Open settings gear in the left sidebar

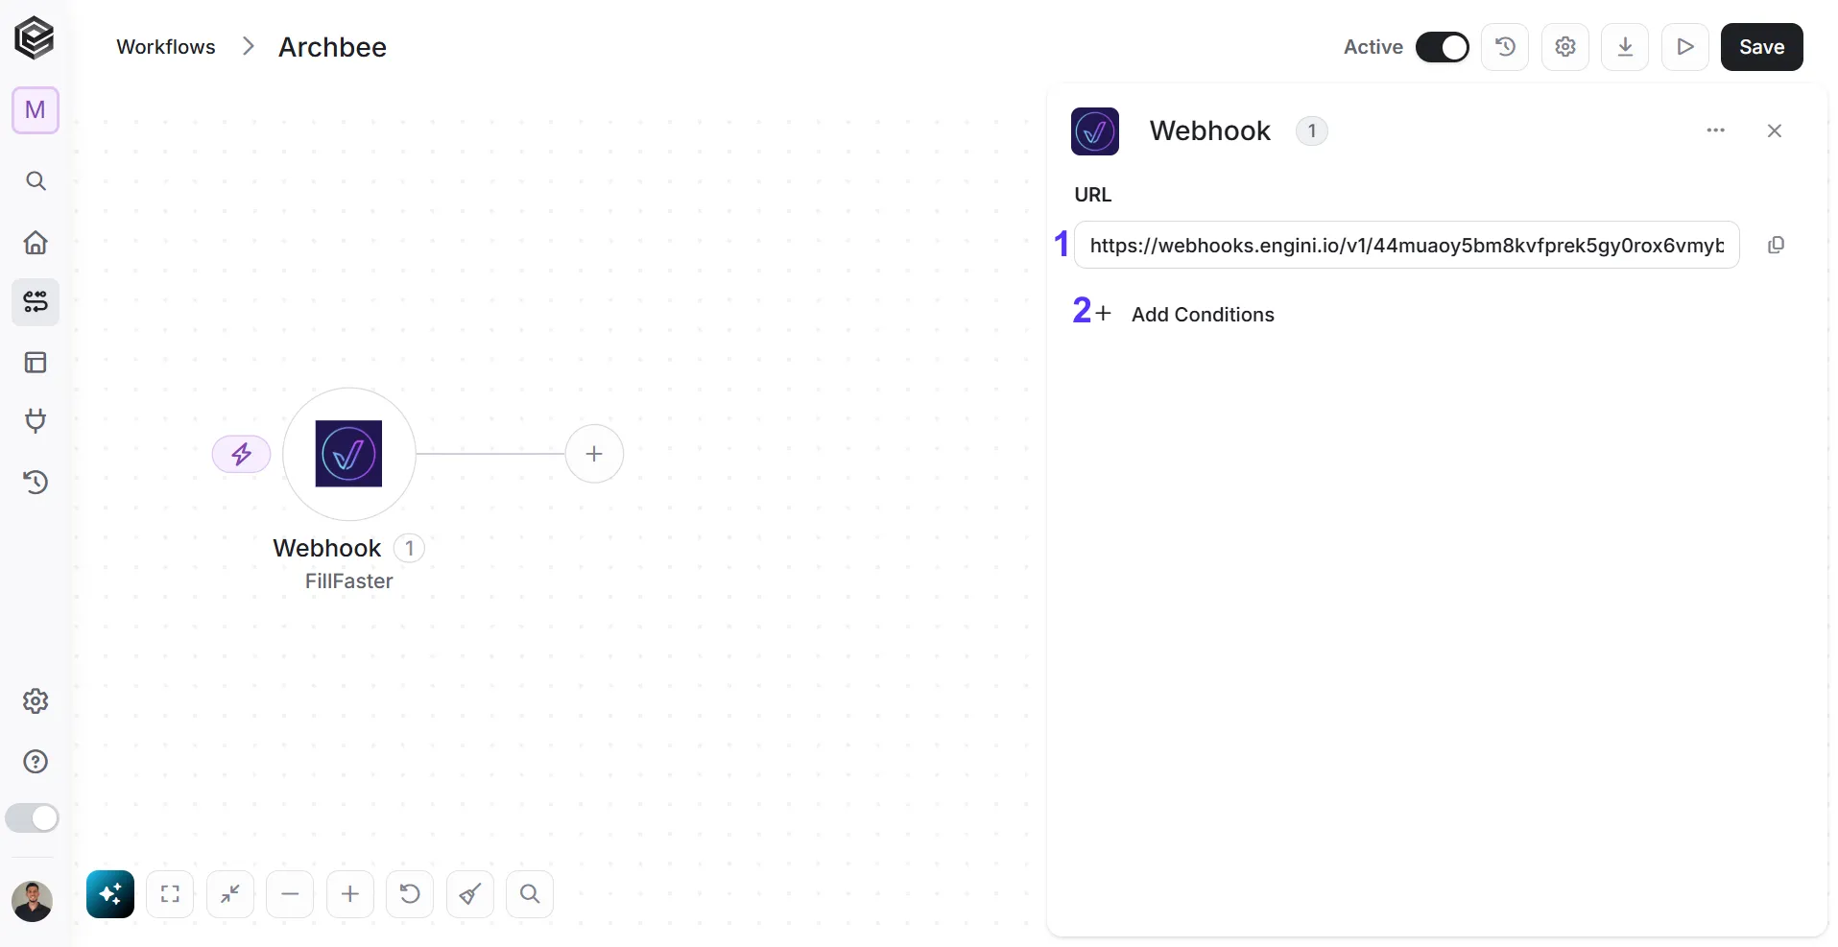(x=36, y=701)
